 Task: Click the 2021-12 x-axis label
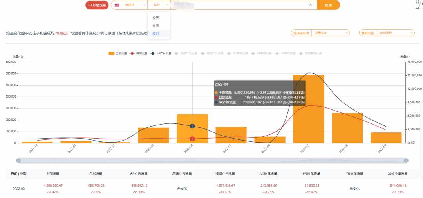pyautogui.click(x=33, y=149)
